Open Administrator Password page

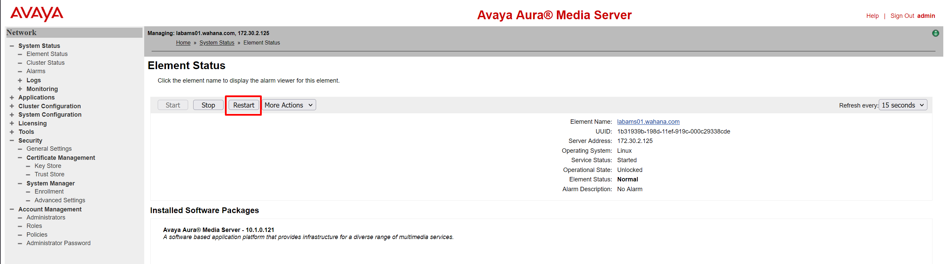58,243
